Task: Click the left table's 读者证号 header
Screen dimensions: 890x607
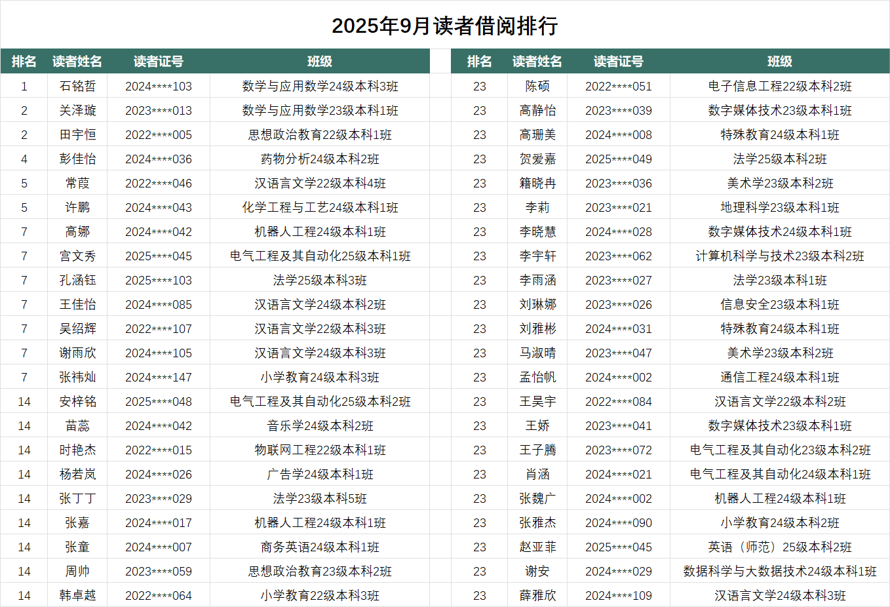Action: coord(159,62)
